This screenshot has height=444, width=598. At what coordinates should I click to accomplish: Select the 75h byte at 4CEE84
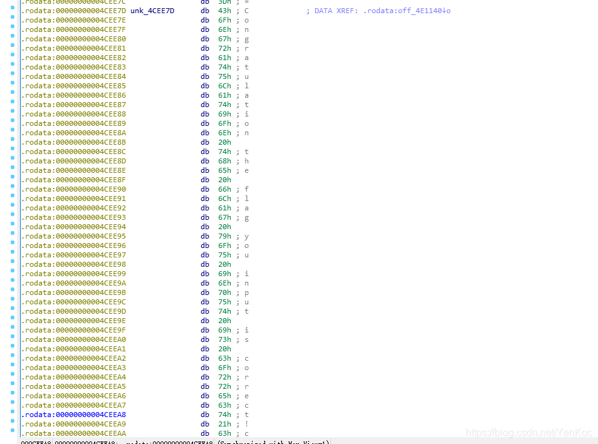[x=224, y=76]
